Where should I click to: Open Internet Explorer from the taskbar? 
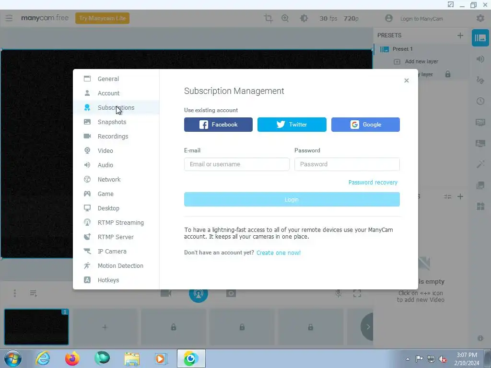click(43, 358)
